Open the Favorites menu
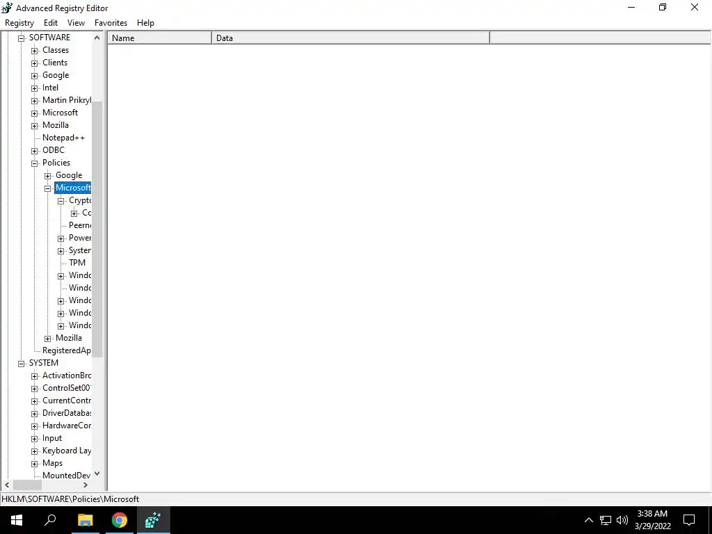The height and width of the screenshot is (534, 712). [x=111, y=23]
